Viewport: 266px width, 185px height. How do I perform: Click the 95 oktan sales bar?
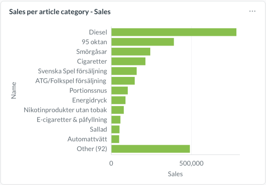[142, 42]
